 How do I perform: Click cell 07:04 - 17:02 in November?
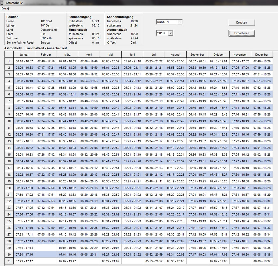pos(241,61)
